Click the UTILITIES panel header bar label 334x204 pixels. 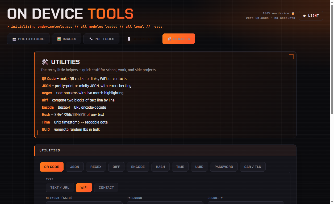(x=50, y=150)
